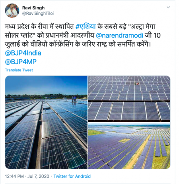Open the large left solar panel photo
Viewport: 179px width, 184px height.
[46, 122]
